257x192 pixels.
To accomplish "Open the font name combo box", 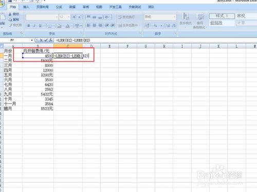I will [42, 17].
